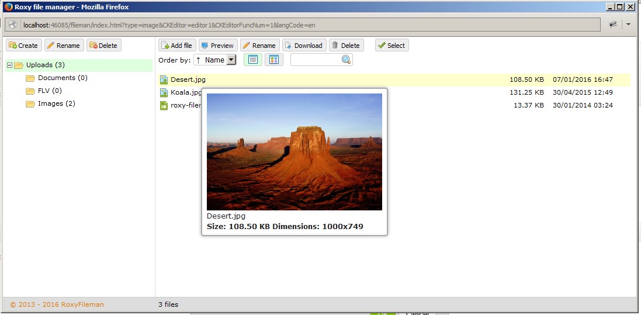The width and height of the screenshot is (641, 315).
Task: Click the Koala.jpg image file icon
Action: click(x=164, y=92)
